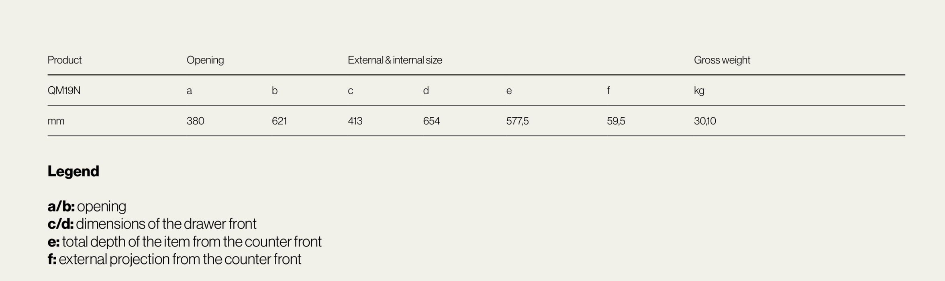Select the 577,5 depth value
The height and width of the screenshot is (281, 945).
tap(517, 121)
